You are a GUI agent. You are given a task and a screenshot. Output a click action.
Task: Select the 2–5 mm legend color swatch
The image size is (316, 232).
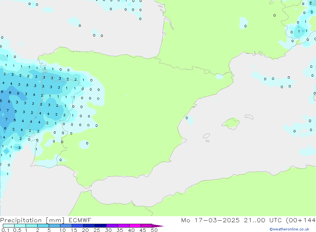(x=43, y=226)
